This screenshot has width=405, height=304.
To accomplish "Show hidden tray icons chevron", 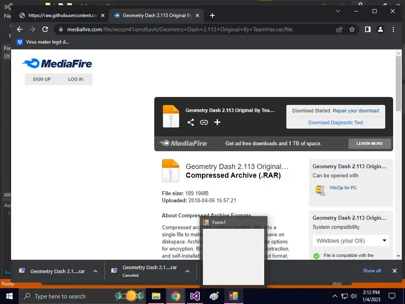I will tap(335, 296).
